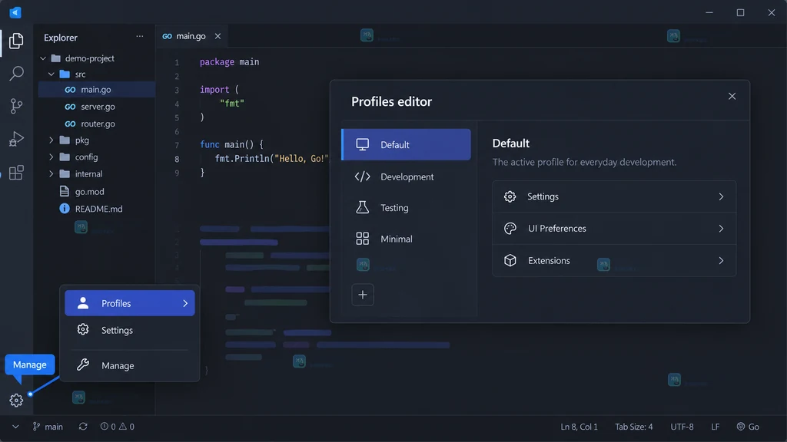Screen dimensions: 787x442
Task: Open the Run and Debug icon
Action: (x=16, y=139)
